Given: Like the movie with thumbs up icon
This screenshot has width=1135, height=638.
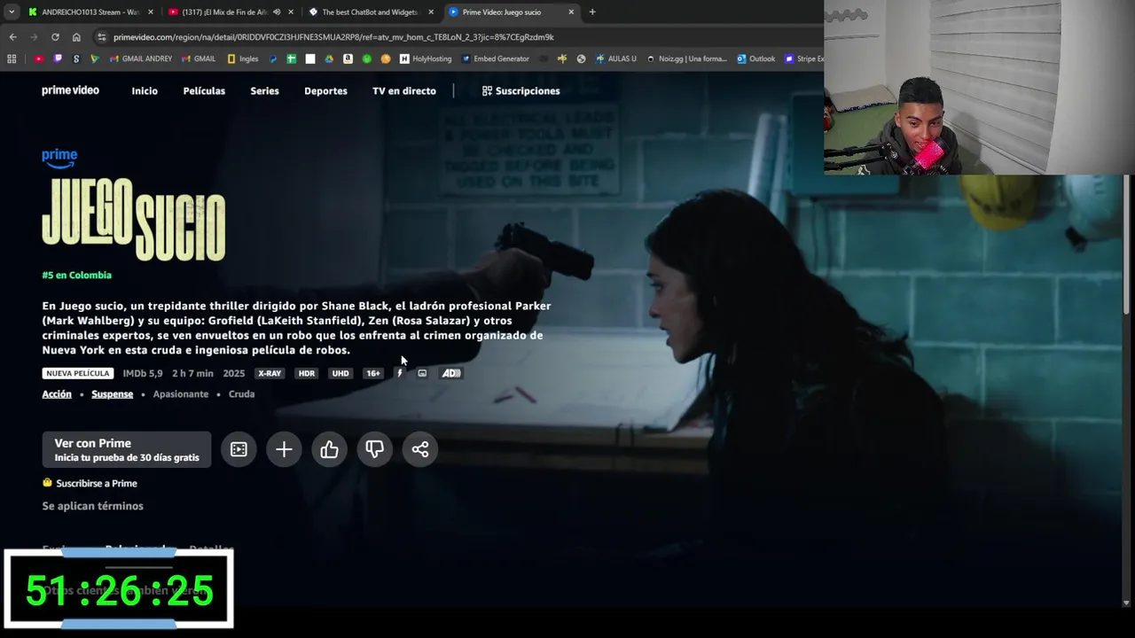Looking at the screenshot, I should [x=329, y=449].
